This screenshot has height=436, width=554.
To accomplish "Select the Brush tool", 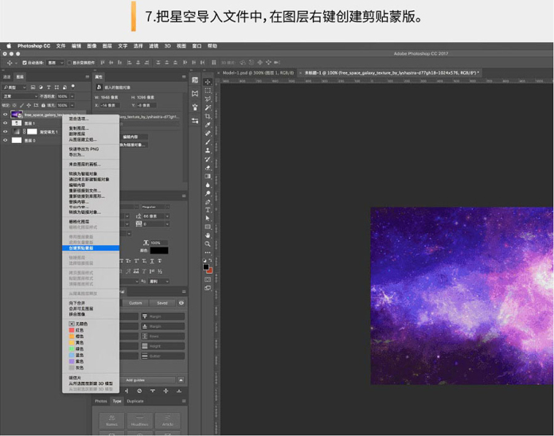I will pyautogui.click(x=208, y=142).
